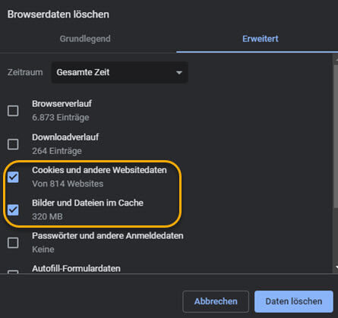Screen dimensions: 338x318
Task: Select the Erweitert tab
Action: point(261,39)
